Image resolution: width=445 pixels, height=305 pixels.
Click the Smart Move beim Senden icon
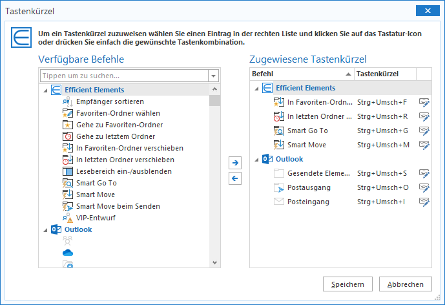coord(68,206)
